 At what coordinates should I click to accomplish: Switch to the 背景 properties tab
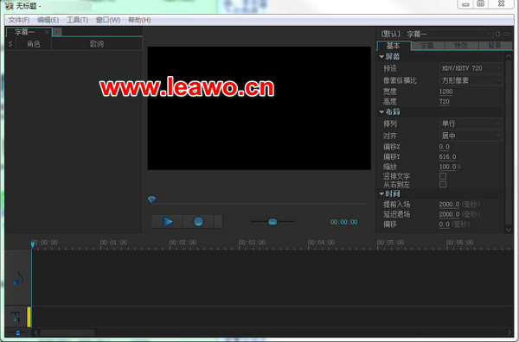[495, 45]
